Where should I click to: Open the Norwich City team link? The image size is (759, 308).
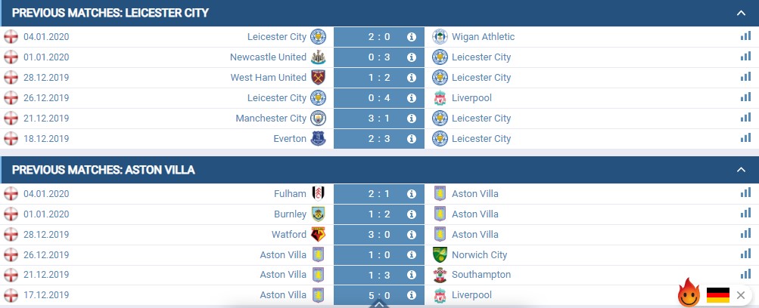(479, 255)
